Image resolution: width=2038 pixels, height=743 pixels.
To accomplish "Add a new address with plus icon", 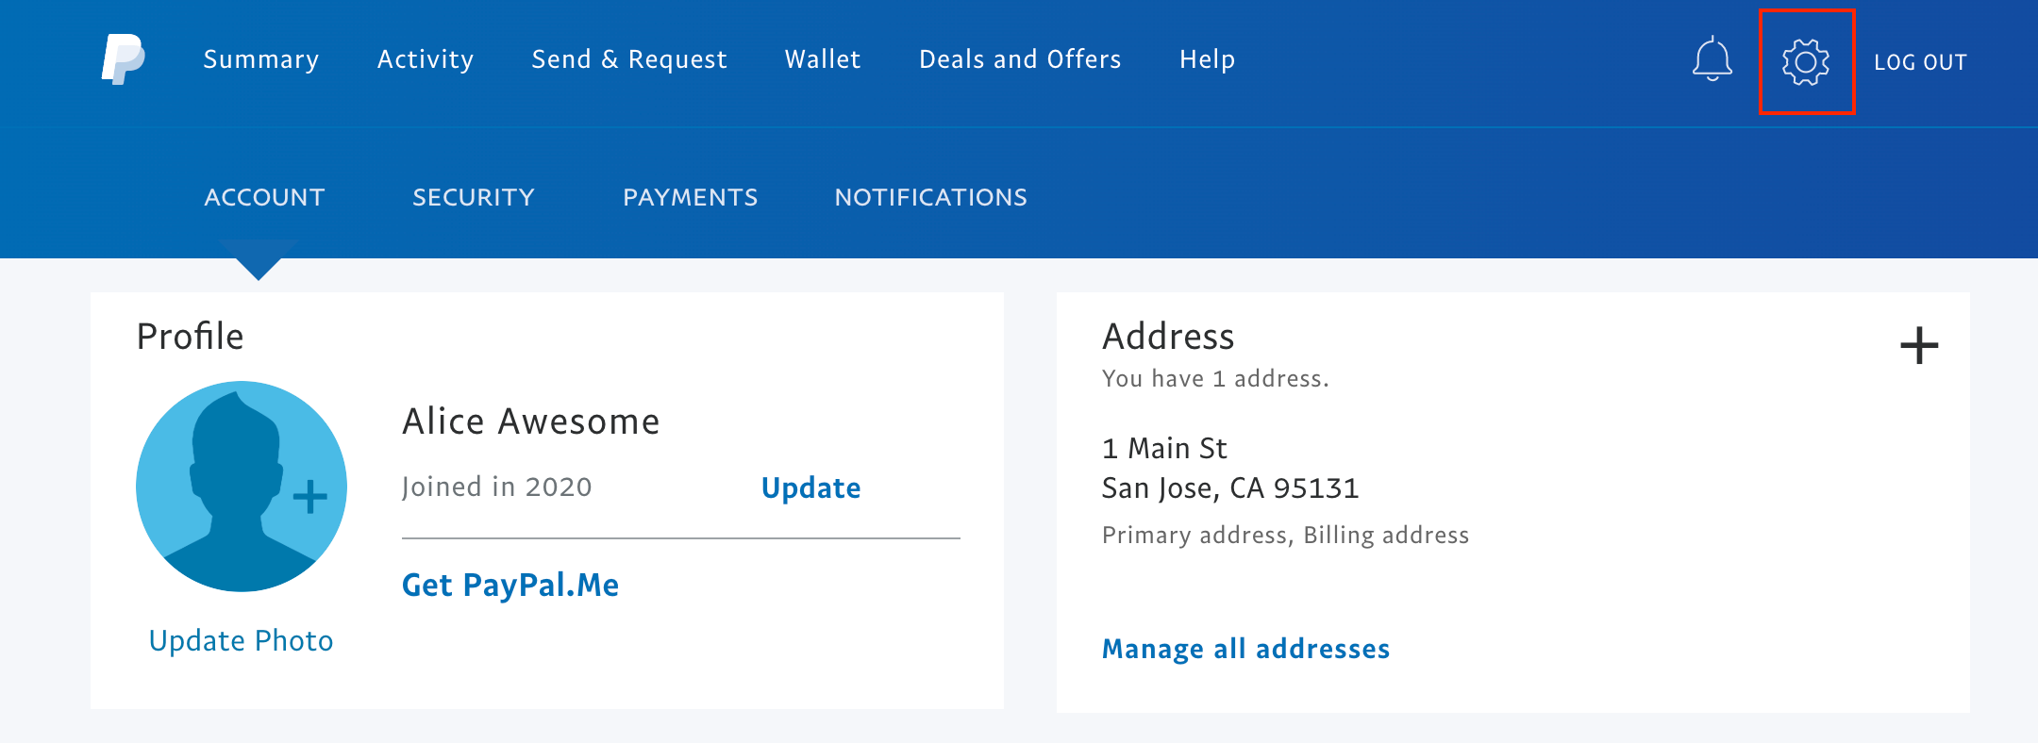I will point(1918,345).
